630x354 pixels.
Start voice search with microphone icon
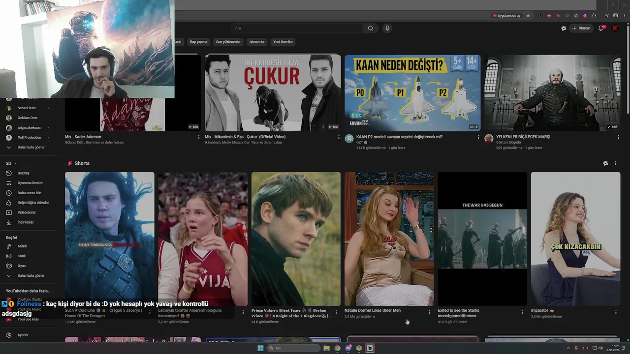[x=387, y=28]
